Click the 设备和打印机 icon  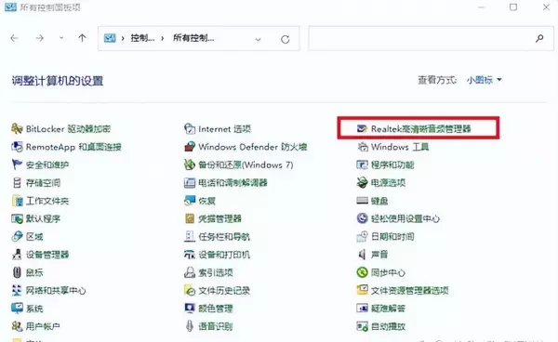click(x=190, y=255)
